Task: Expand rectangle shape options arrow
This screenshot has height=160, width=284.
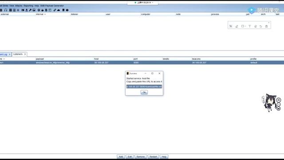Action: (x=245, y=26)
